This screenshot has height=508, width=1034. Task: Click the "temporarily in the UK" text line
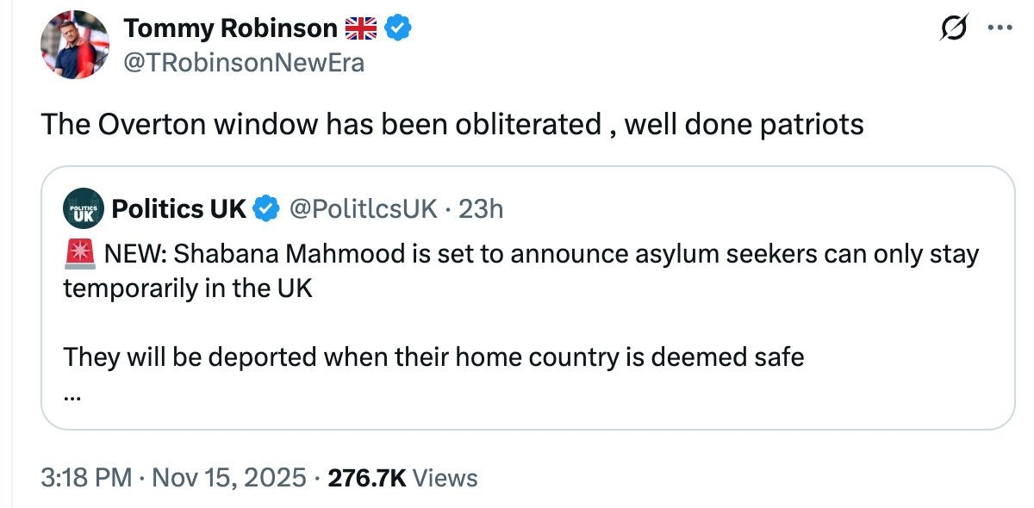pos(188,288)
